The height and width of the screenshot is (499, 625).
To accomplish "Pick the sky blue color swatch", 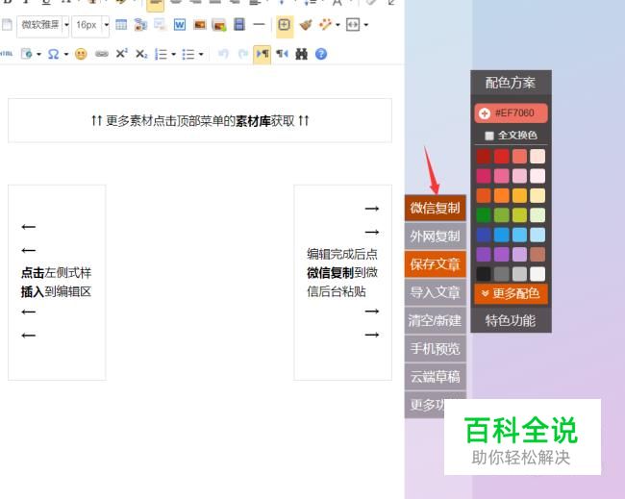I will point(520,235).
